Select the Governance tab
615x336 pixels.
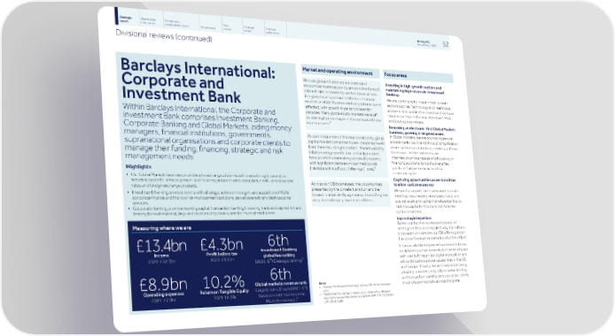pos(208,27)
